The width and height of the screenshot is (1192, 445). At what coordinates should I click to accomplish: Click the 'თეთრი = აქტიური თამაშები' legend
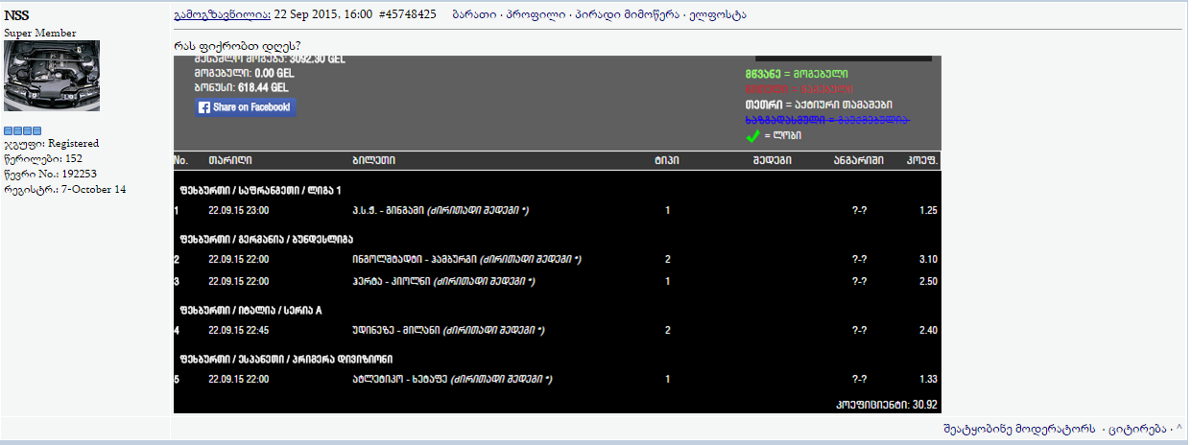coord(819,105)
